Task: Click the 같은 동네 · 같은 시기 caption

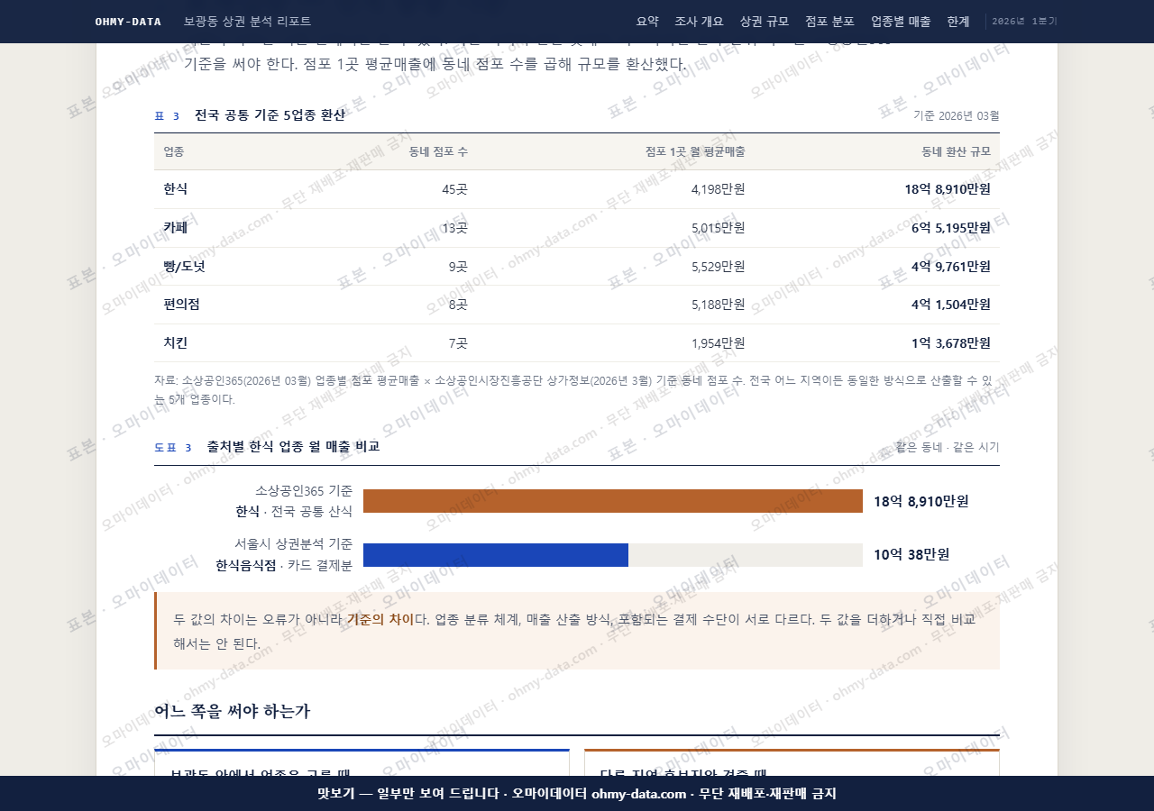Action: pos(947,447)
